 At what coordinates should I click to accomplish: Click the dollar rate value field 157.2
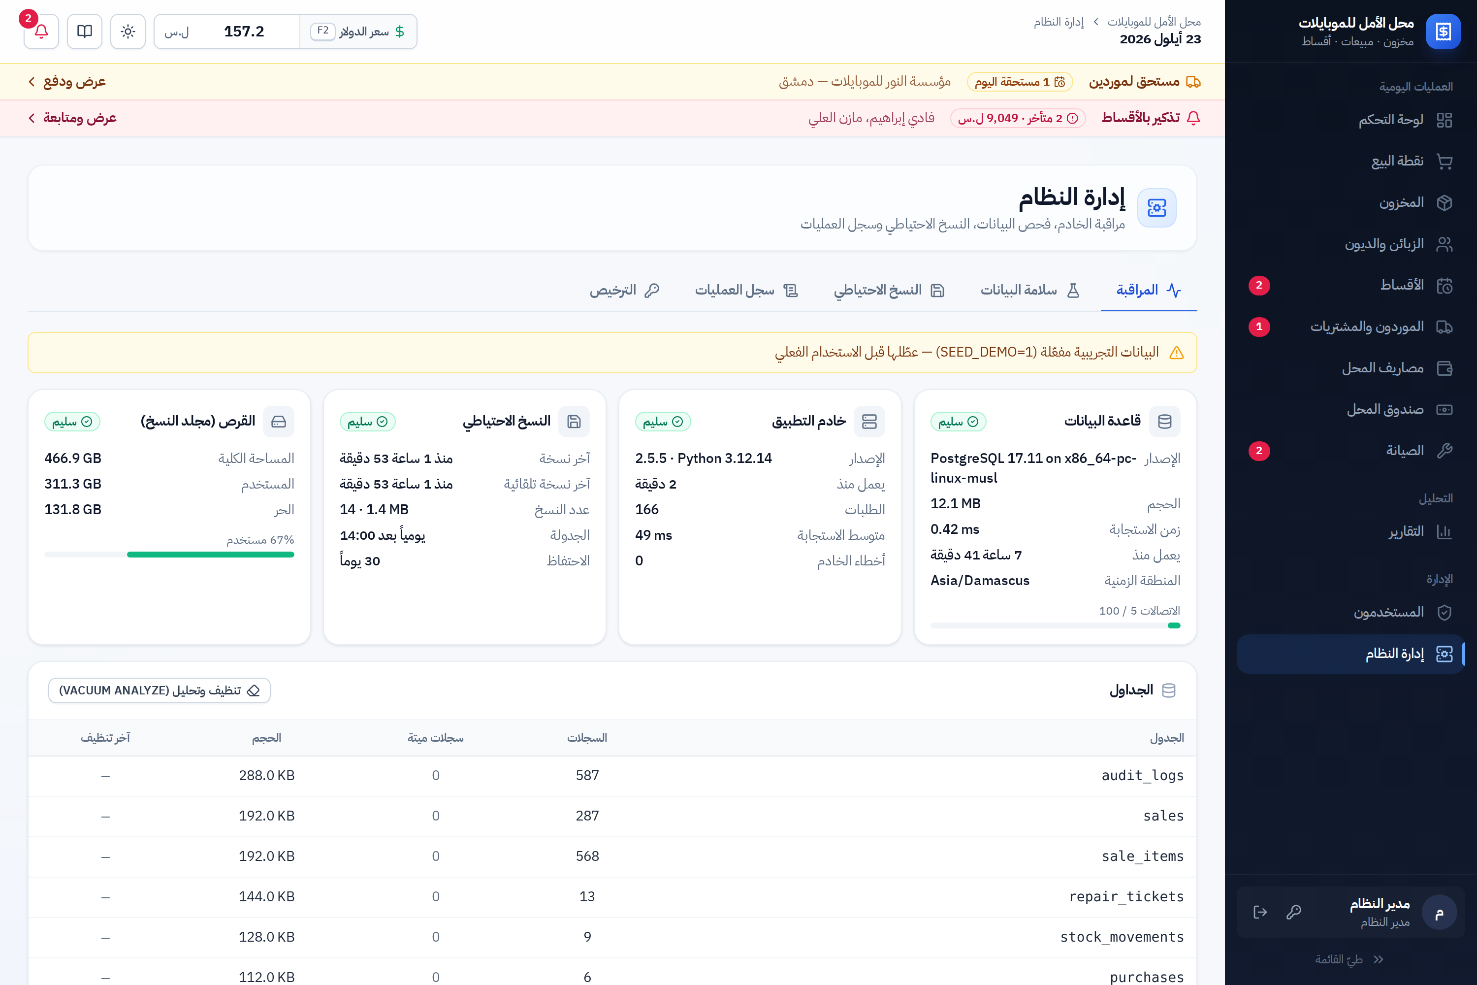[244, 32]
